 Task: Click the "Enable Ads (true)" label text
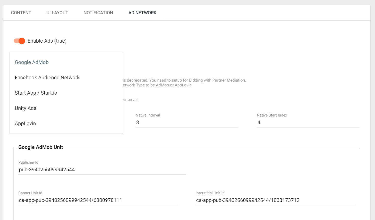(x=47, y=41)
